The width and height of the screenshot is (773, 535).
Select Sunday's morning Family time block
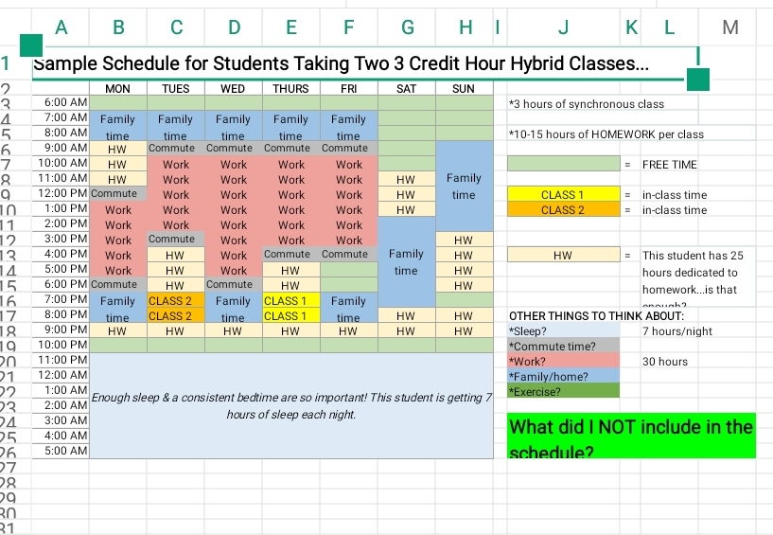coord(464,186)
